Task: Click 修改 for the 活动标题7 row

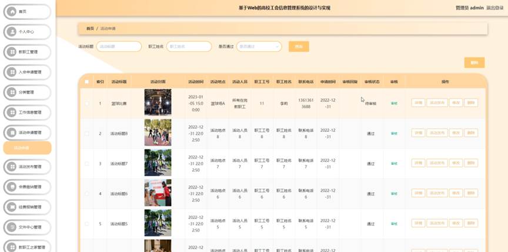Action: click(456, 163)
